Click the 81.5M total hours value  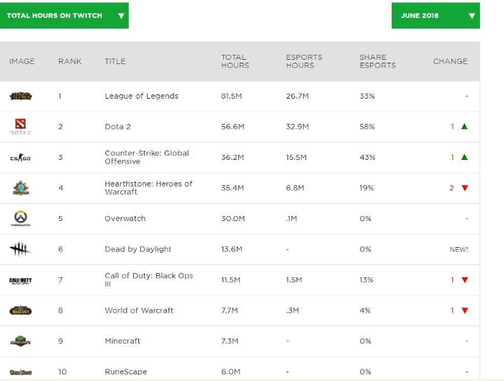click(x=231, y=96)
